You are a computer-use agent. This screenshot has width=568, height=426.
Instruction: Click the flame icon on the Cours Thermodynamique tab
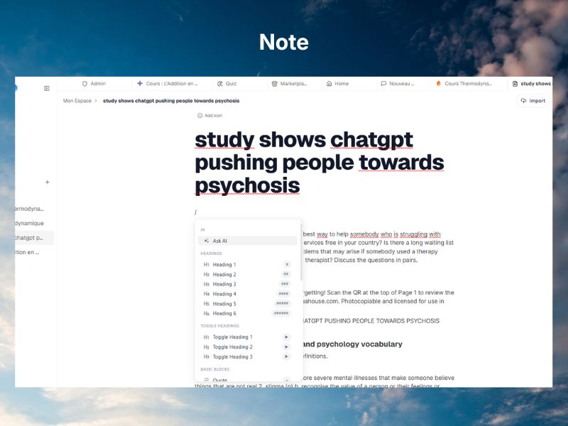437,83
